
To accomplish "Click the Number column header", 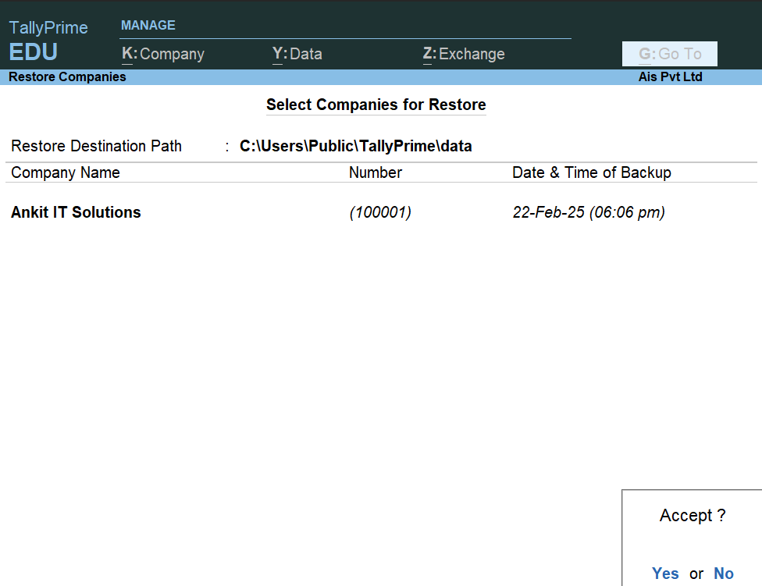I will coord(376,172).
